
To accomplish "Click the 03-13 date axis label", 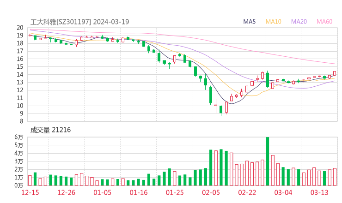I will 319,192.
